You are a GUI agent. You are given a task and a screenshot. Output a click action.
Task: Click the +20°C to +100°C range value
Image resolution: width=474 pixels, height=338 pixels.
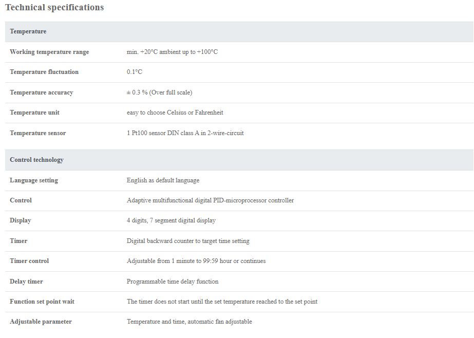click(172, 52)
